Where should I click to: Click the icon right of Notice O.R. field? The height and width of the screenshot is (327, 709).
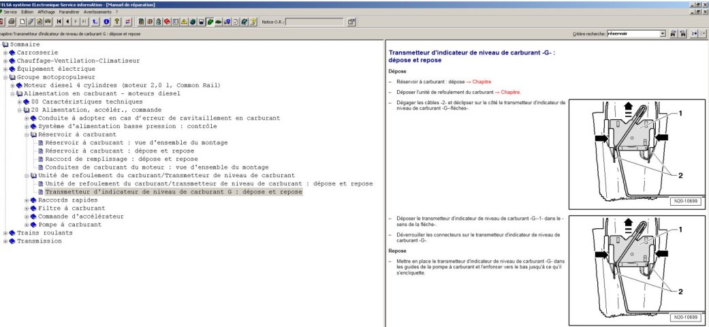(351, 22)
